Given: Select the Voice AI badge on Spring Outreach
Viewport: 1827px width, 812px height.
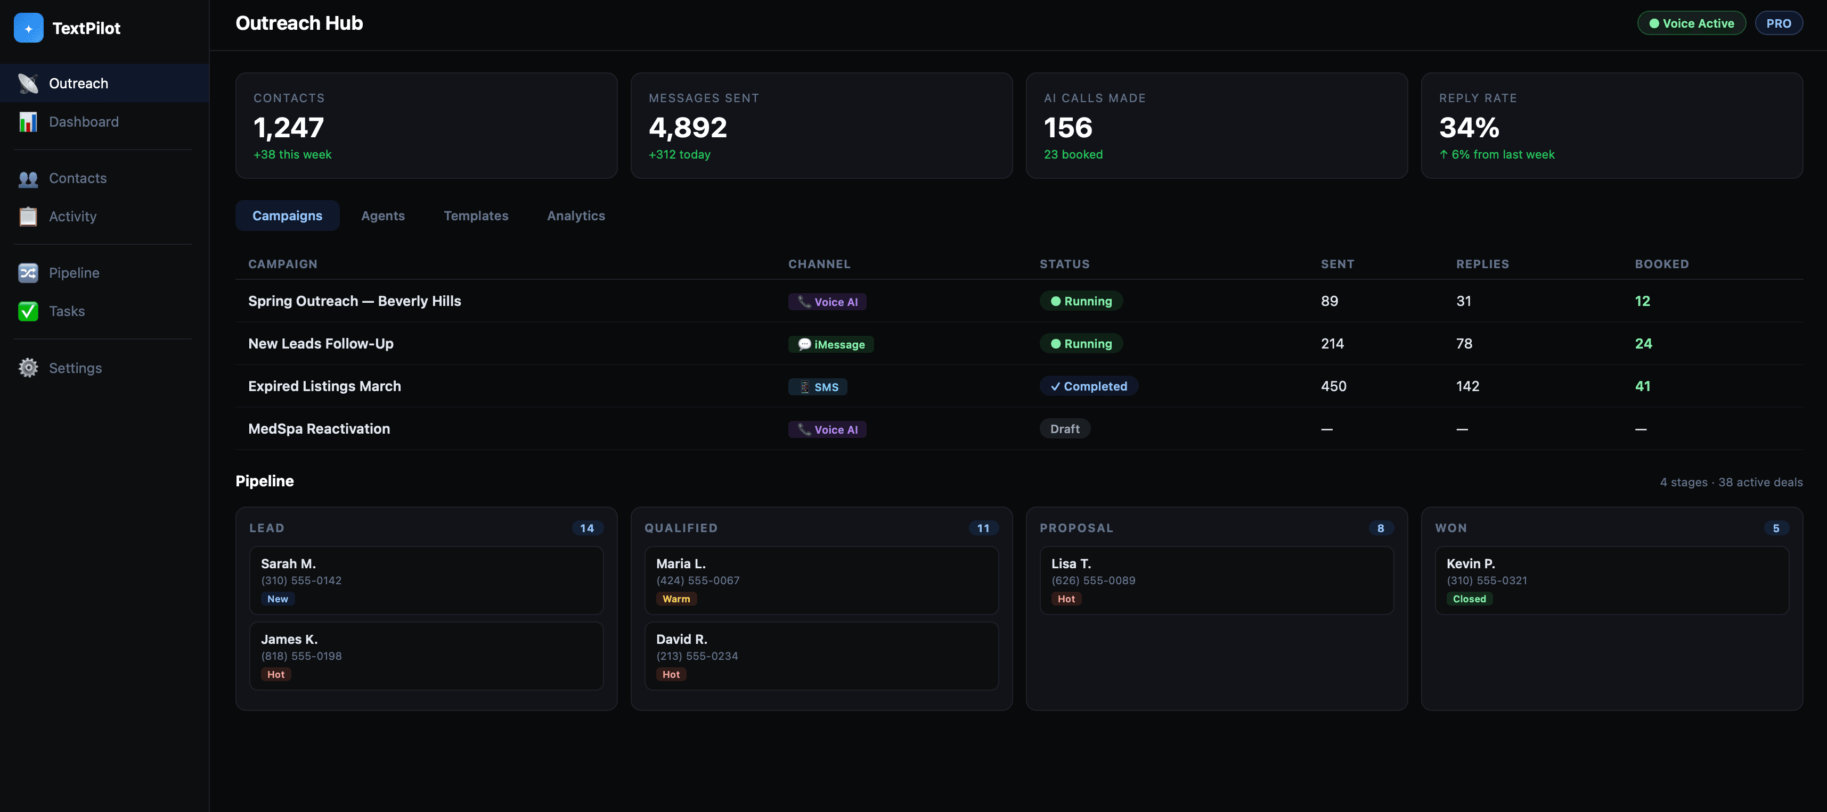Looking at the screenshot, I should (x=827, y=301).
